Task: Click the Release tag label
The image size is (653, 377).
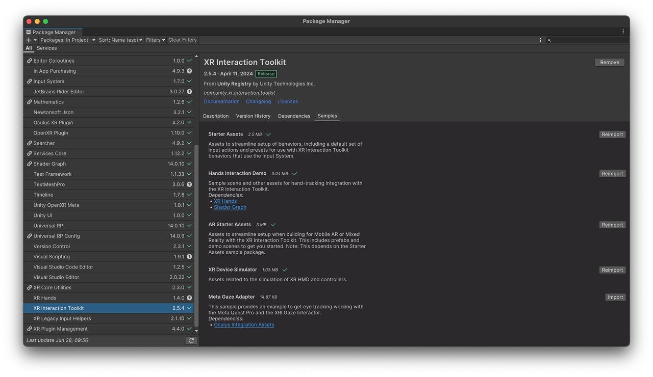Action: click(266, 74)
